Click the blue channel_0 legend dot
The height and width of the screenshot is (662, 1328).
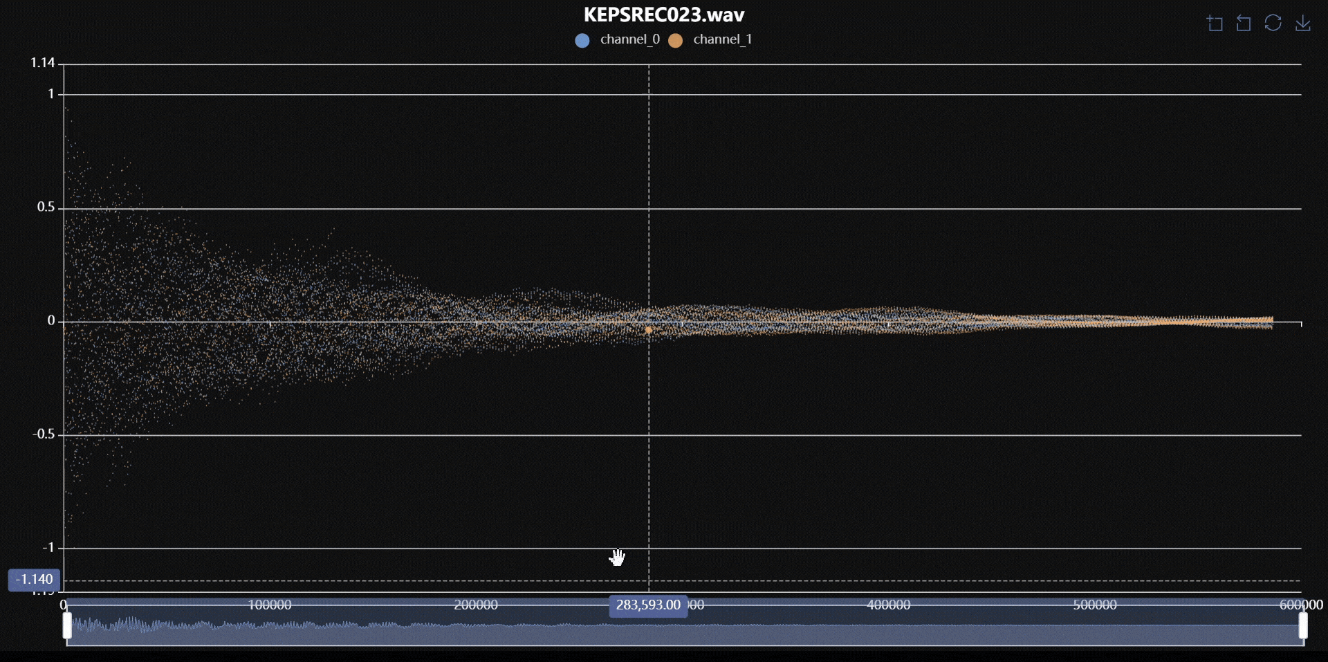[x=582, y=41]
